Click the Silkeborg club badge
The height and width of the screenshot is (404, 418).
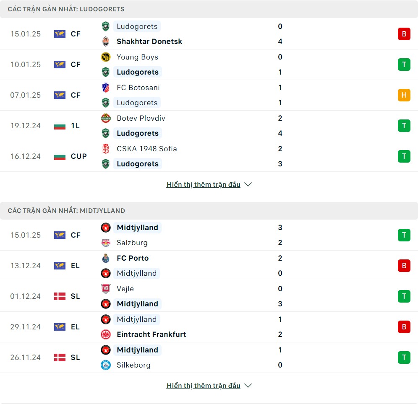106,365
